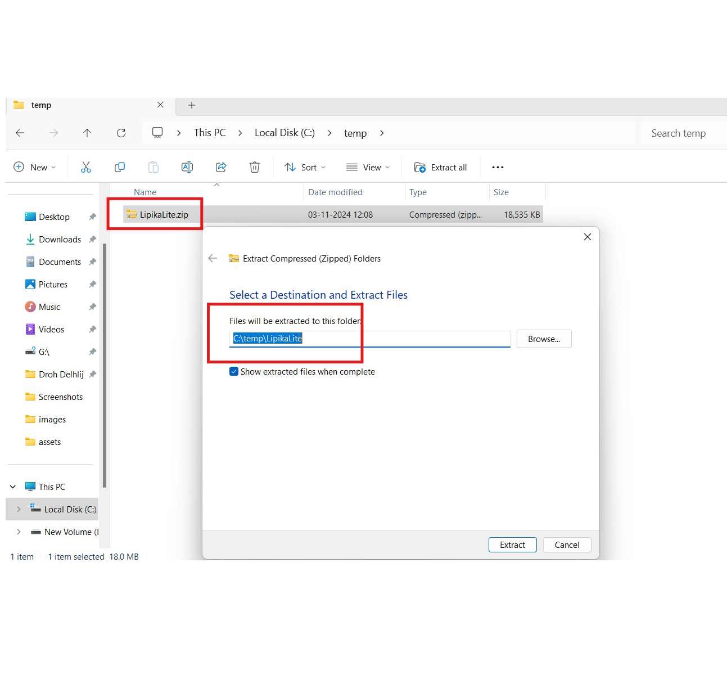Go back in the extract dialog
Screen dimensions: 727x675
pyautogui.click(x=213, y=258)
